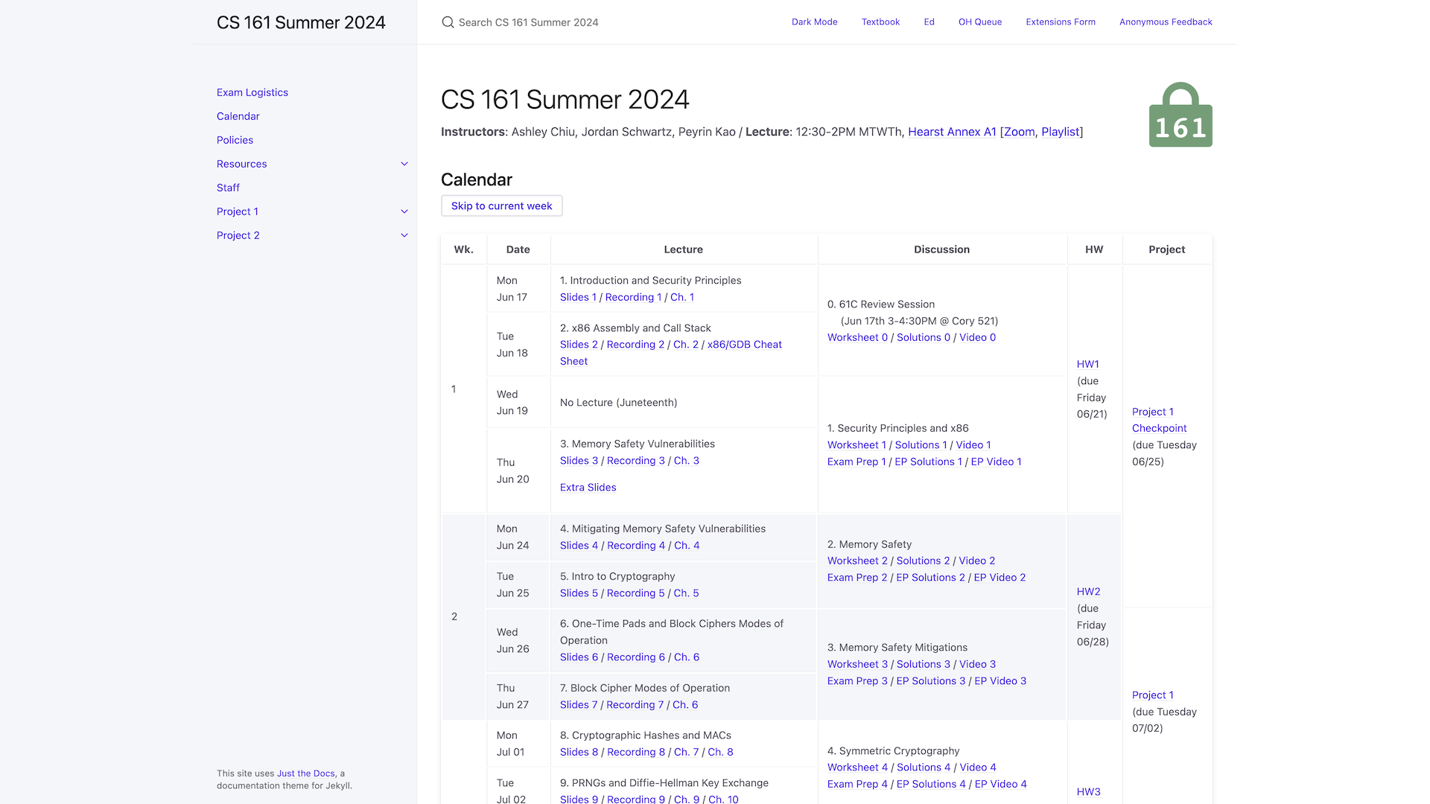Viewport: 1430px width, 804px height.
Task: Open Slides 4 for Mitigating Memory Safety
Action: [579, 546]
